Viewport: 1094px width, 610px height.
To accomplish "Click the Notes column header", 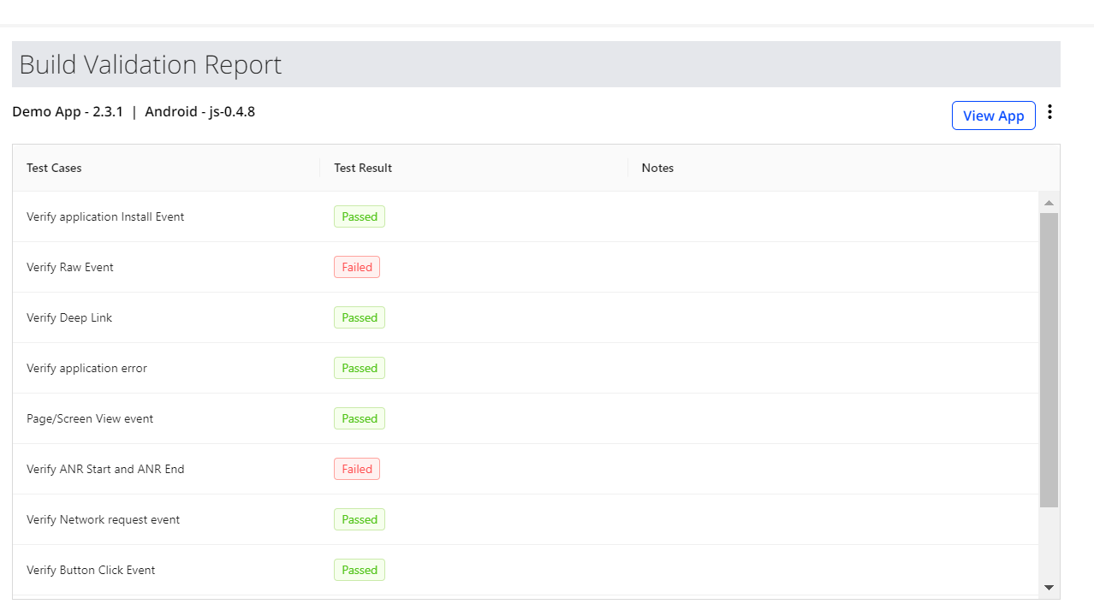I will (x=657, y=168).
